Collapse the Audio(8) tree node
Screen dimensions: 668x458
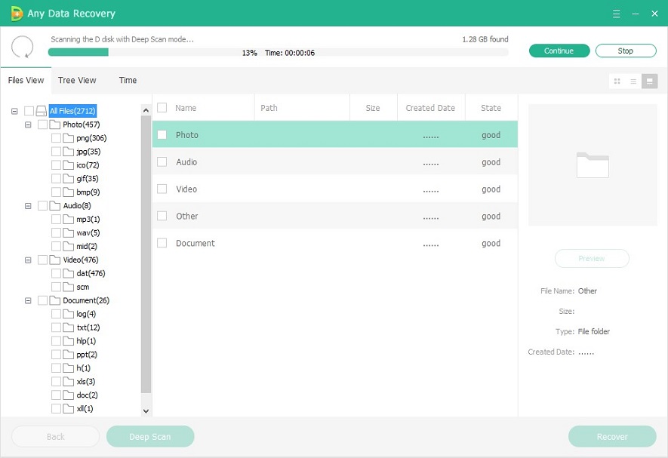tap(28, 206)
